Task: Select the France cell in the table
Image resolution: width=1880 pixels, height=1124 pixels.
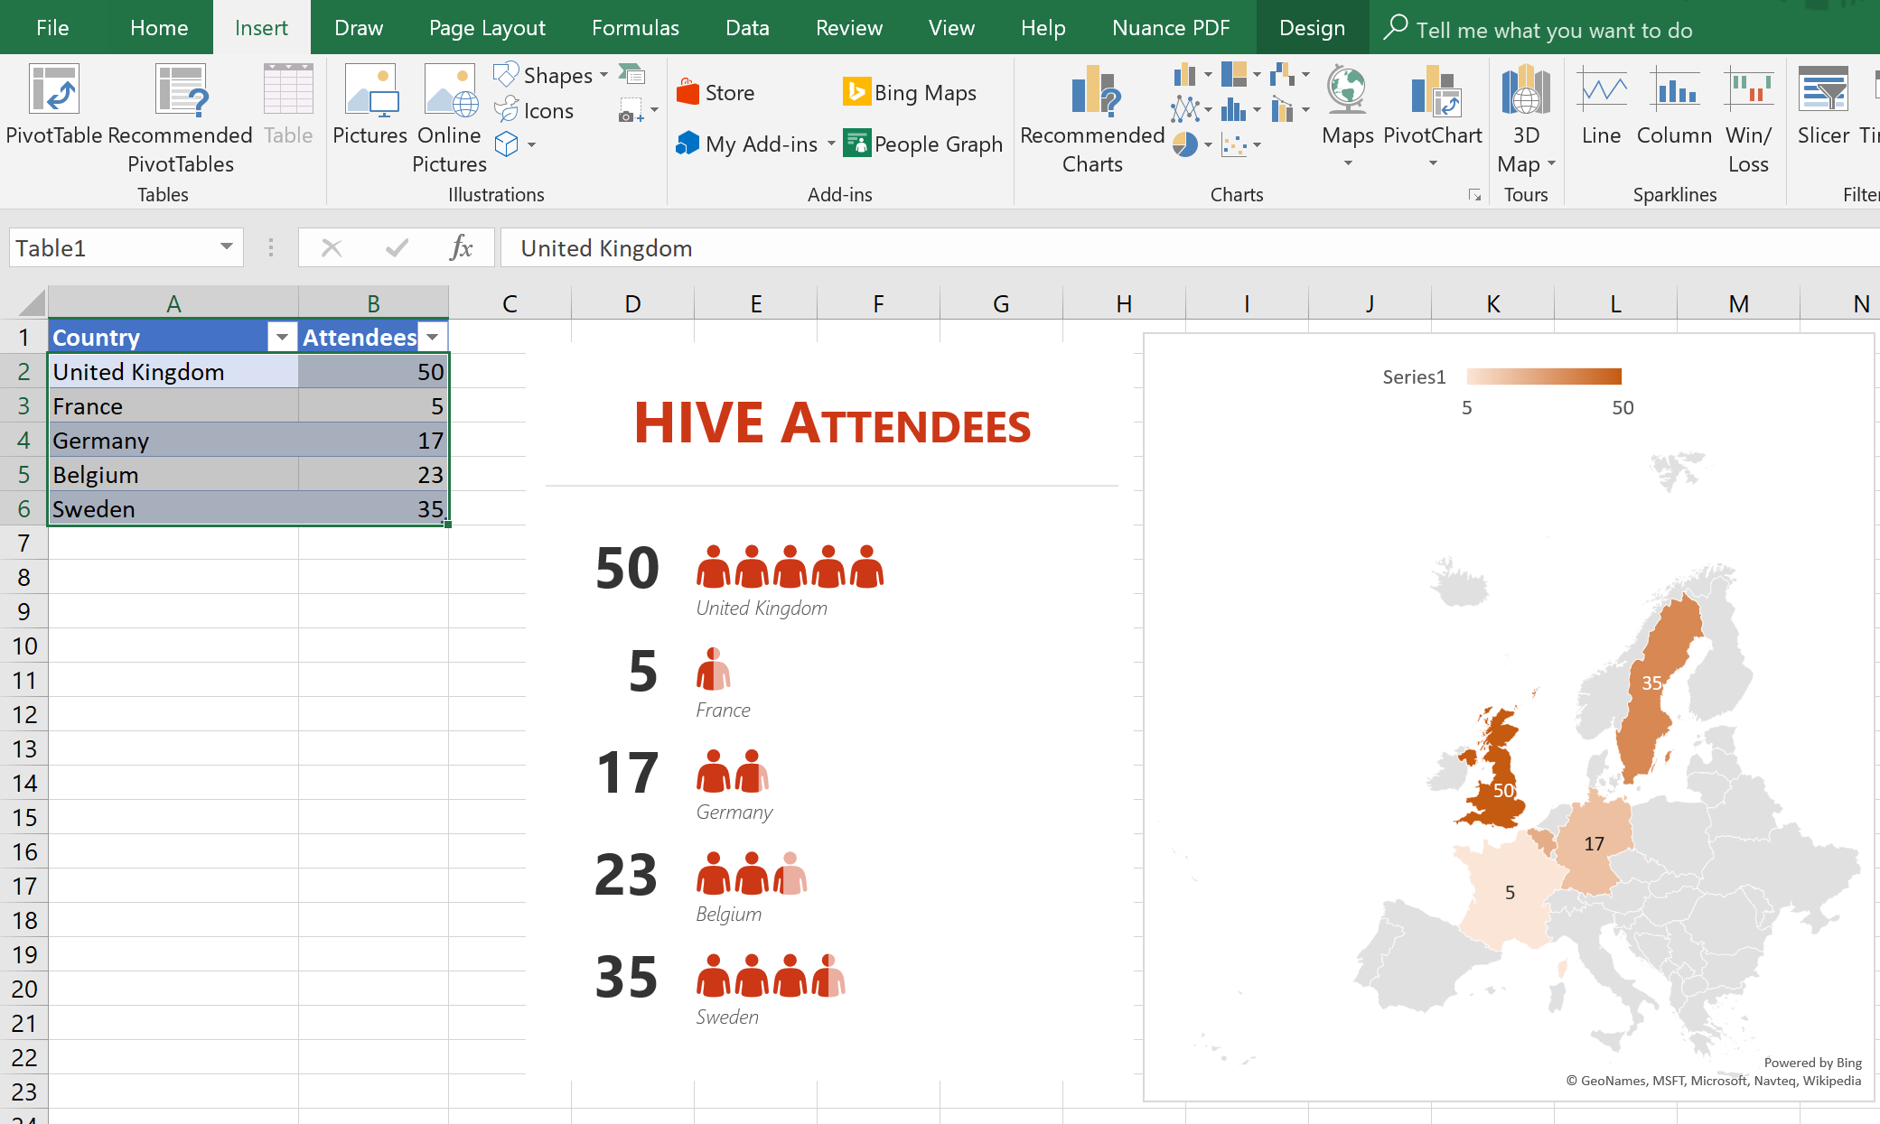Action: (173, 406)
